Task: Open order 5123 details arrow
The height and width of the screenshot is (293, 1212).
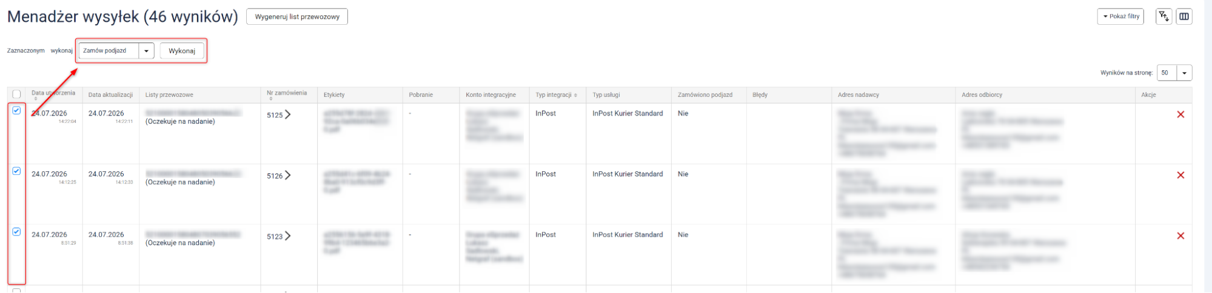Action: pos(287,235)
